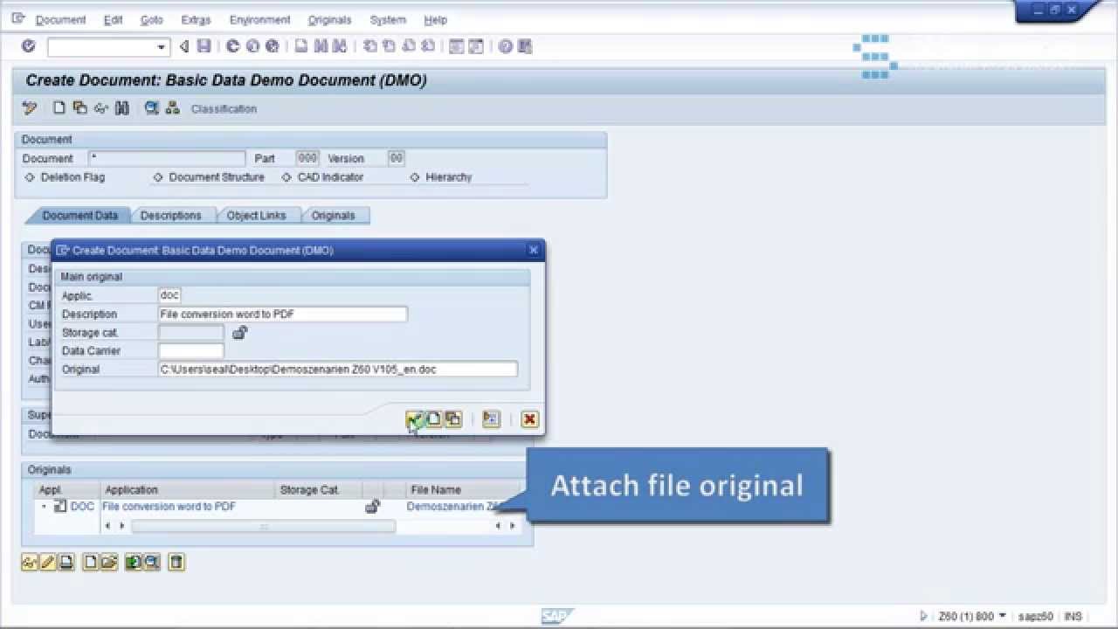Click the Print toolbar icon
This screenshot has width=1118, height=629.
point(301,46)
